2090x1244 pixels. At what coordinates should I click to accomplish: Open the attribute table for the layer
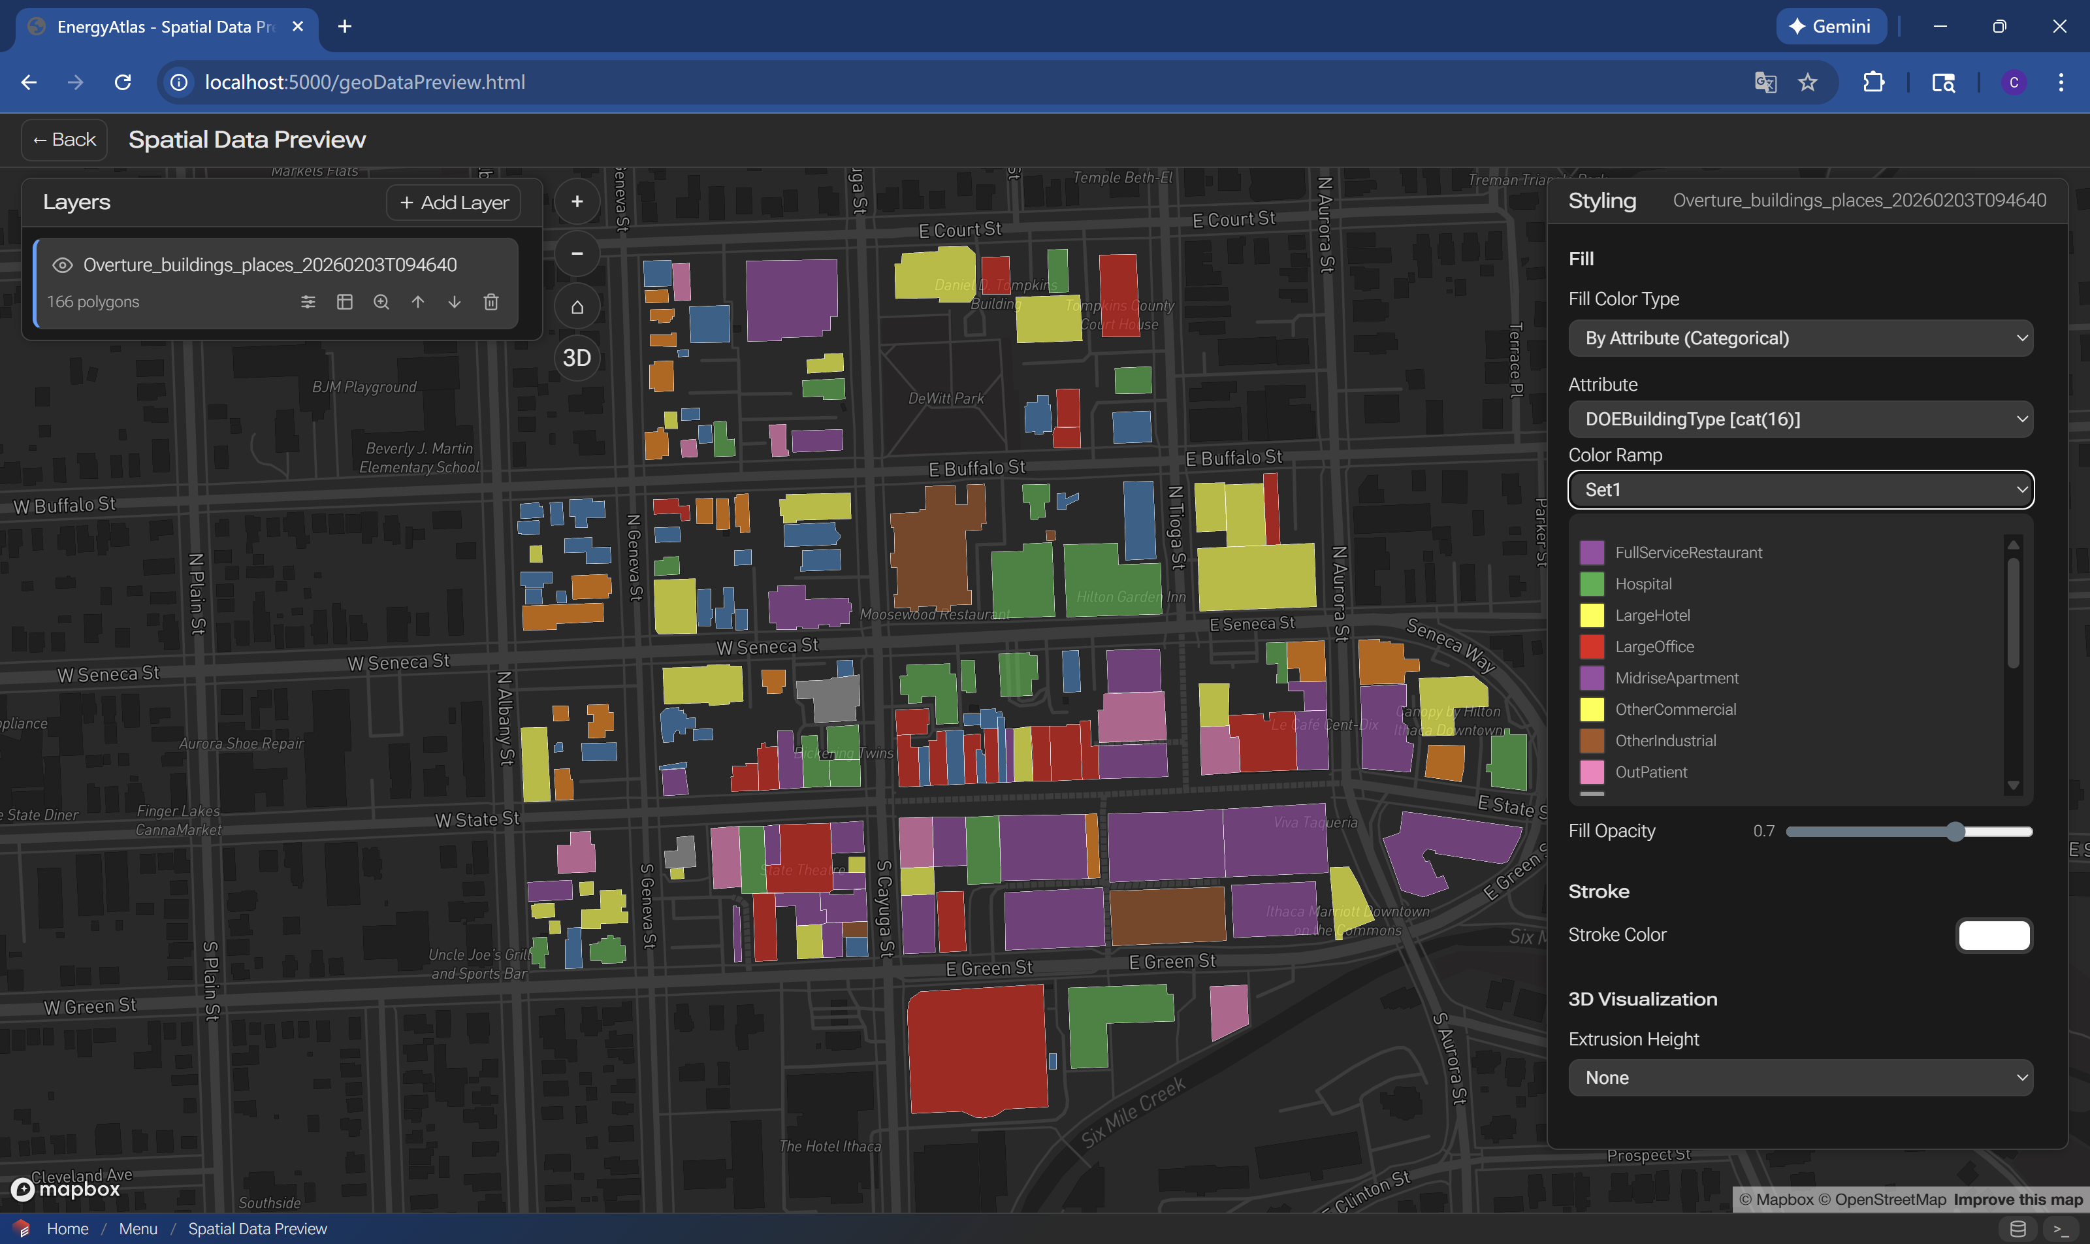[346, 302]
